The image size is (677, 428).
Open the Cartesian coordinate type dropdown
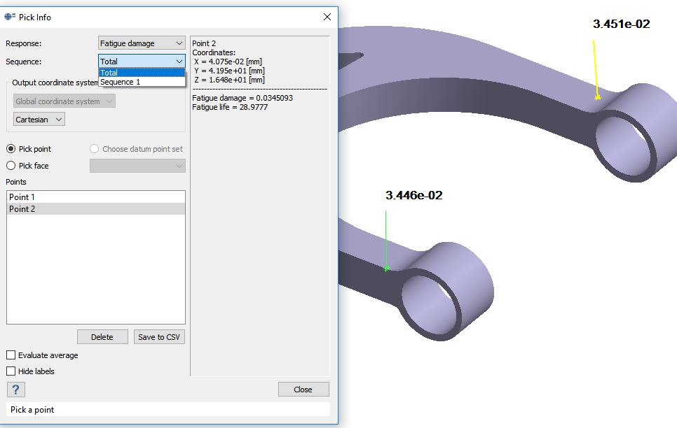(x=39, y=120)
